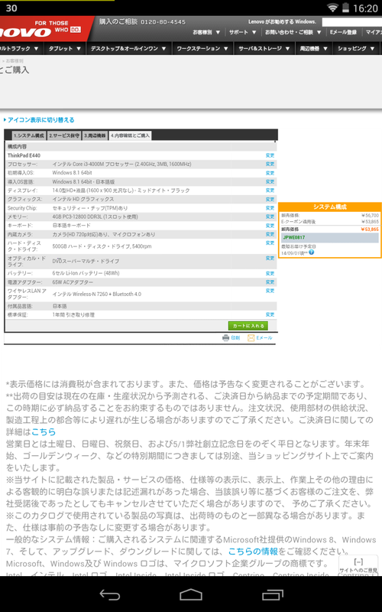Click 変更 for the オプティカル・ドライブ row

pyautogui.click(x=270, y=258)
